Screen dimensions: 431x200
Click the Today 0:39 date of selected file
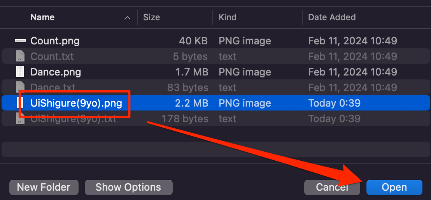[x=334, y=103]
